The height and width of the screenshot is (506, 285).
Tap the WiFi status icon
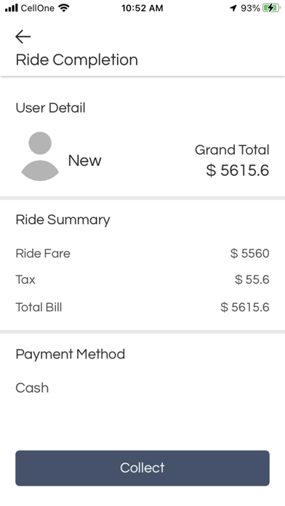(64, 8)
